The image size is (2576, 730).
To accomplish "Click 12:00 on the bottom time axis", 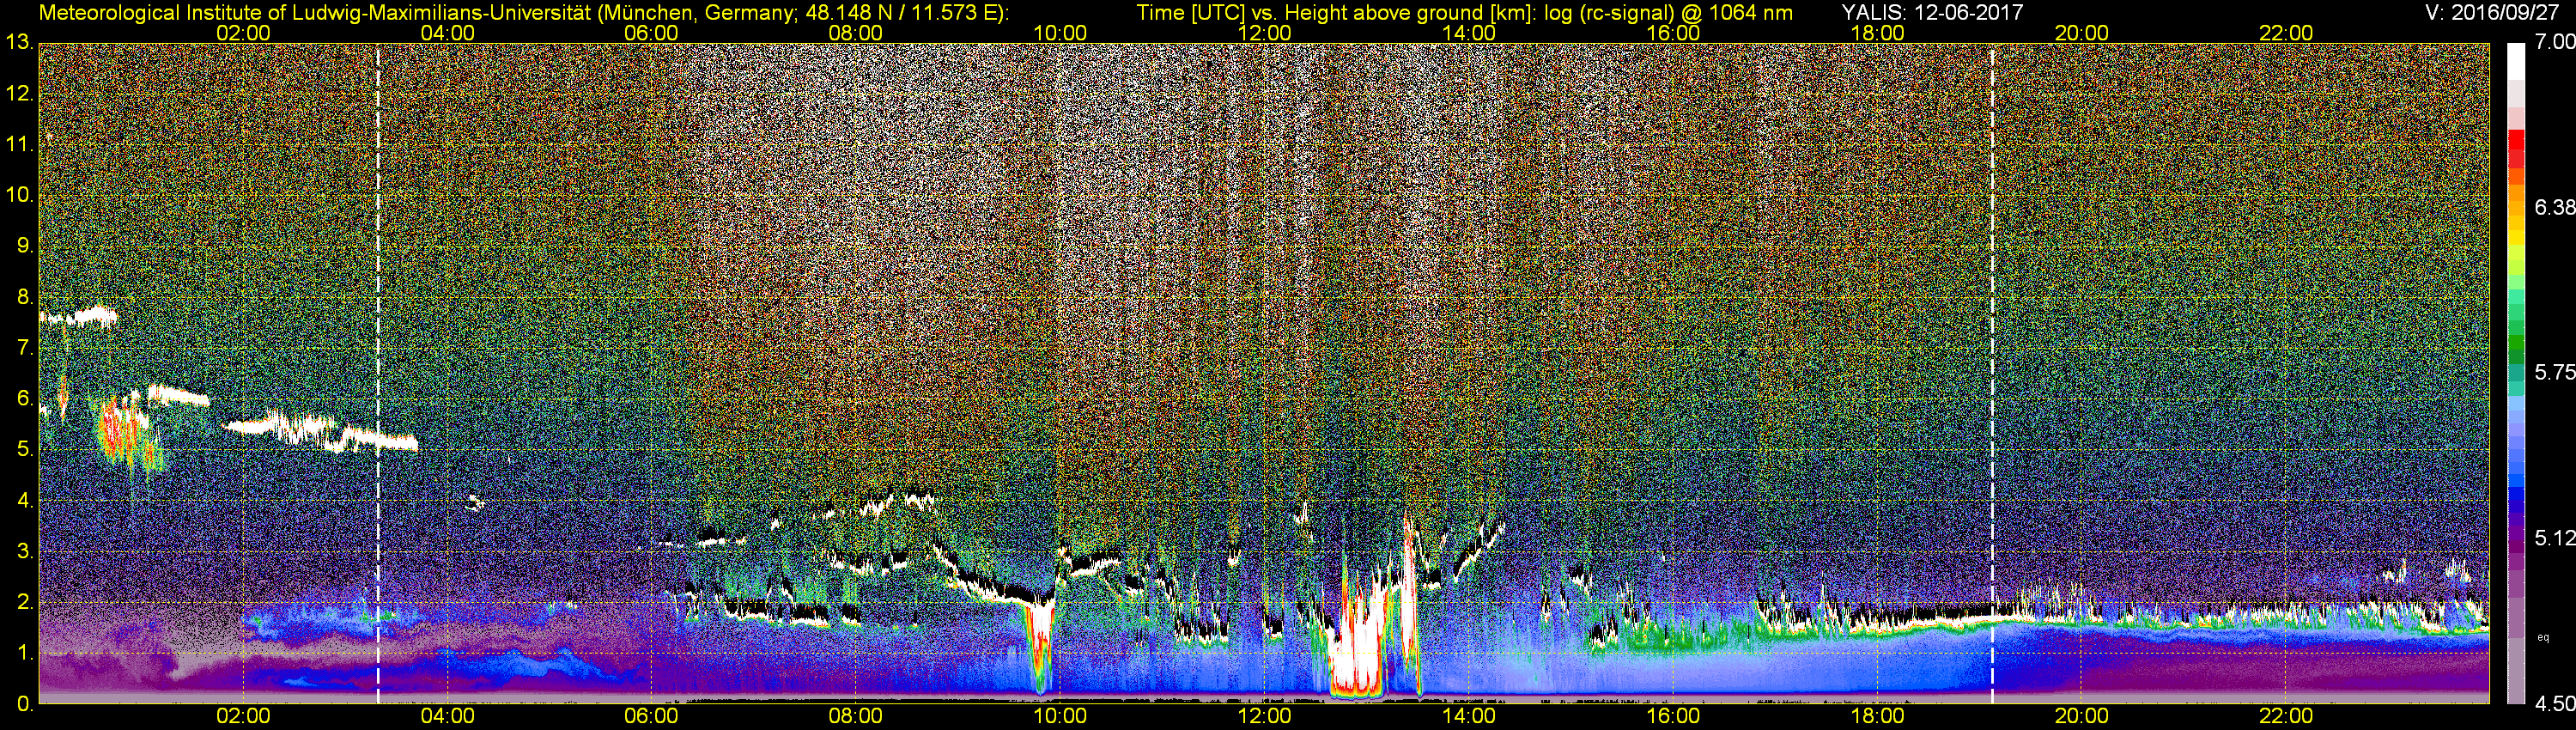I will [1264, 717].
